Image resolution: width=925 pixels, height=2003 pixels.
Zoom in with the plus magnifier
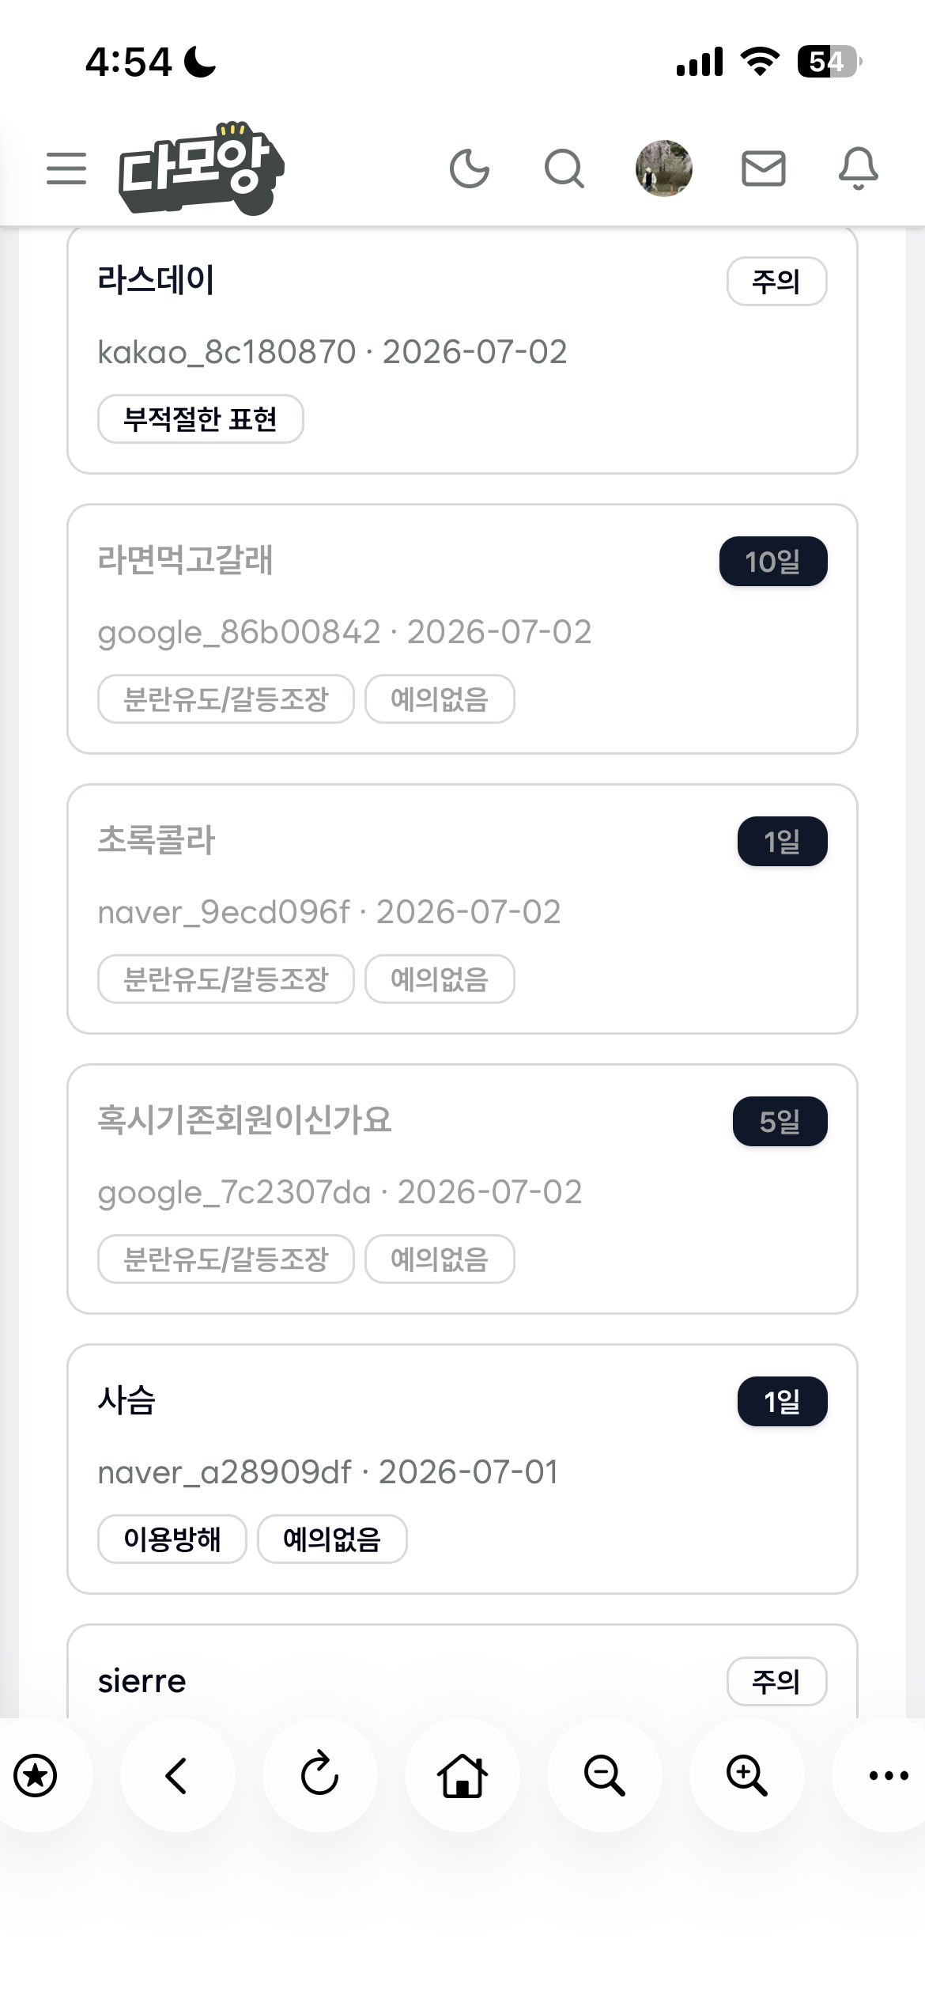pos(747,1775)
